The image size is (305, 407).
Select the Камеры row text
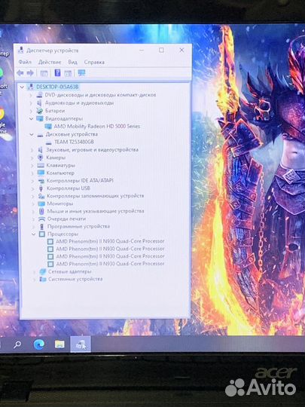(56, 158)
